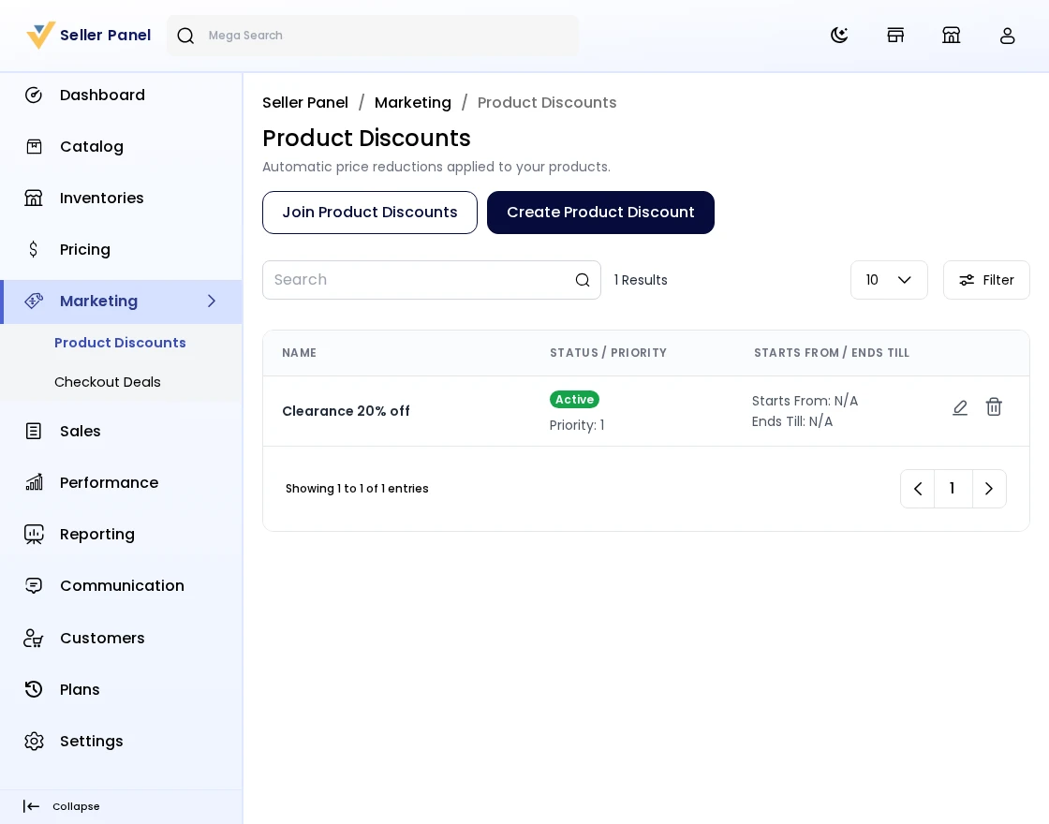Screen dimensions: 1049x824
Task: Toggle dark mode moon icon
Action: tap(839, 36)
